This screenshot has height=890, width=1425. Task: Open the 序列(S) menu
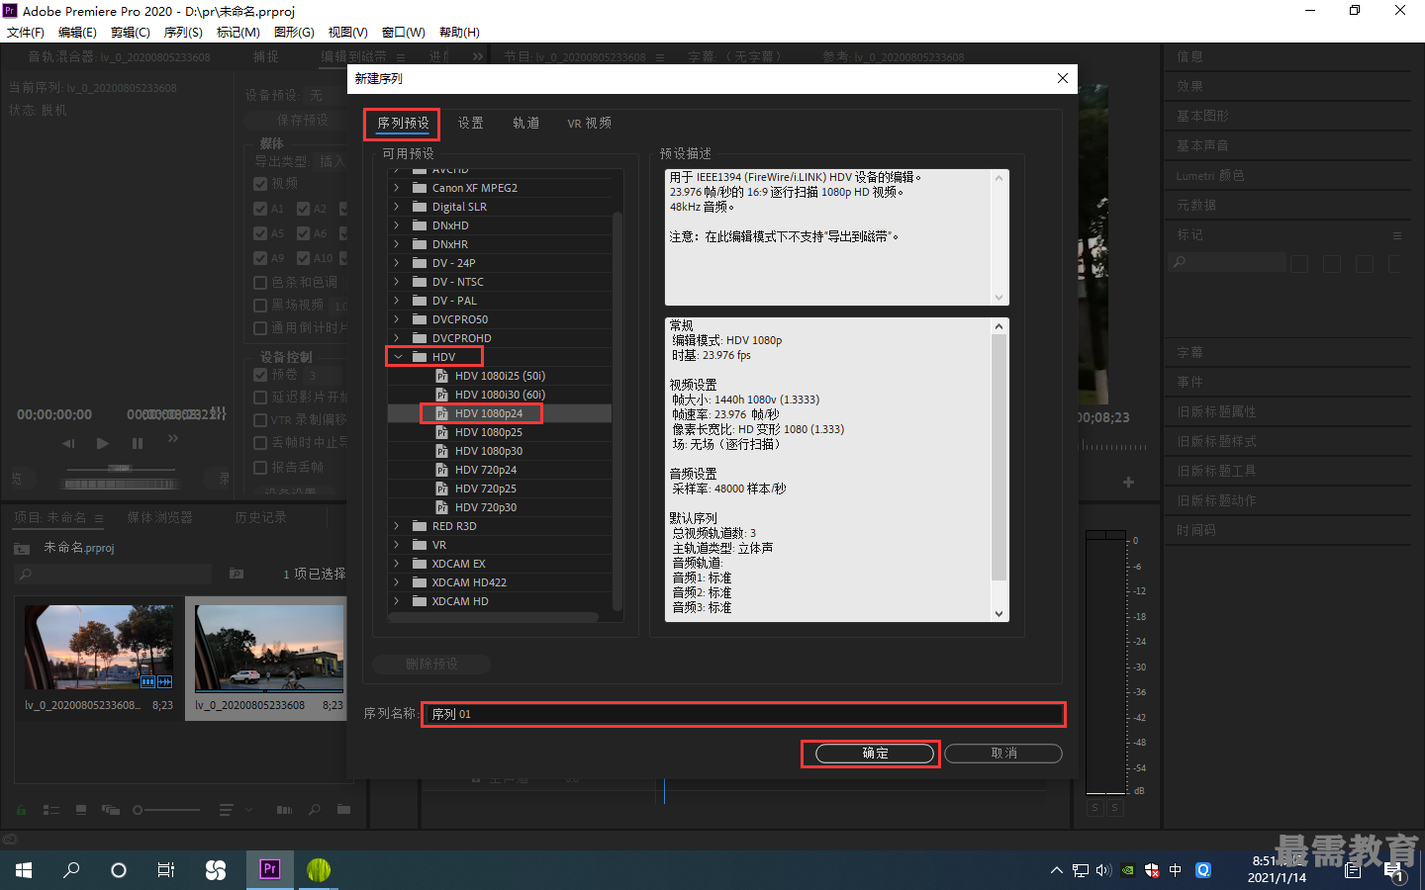pyautogui.click(x=183, y=33)
